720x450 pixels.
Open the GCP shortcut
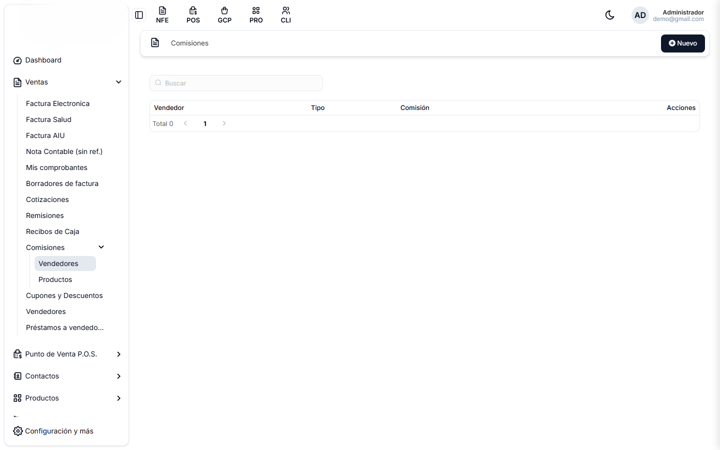(x=224, y=15)
